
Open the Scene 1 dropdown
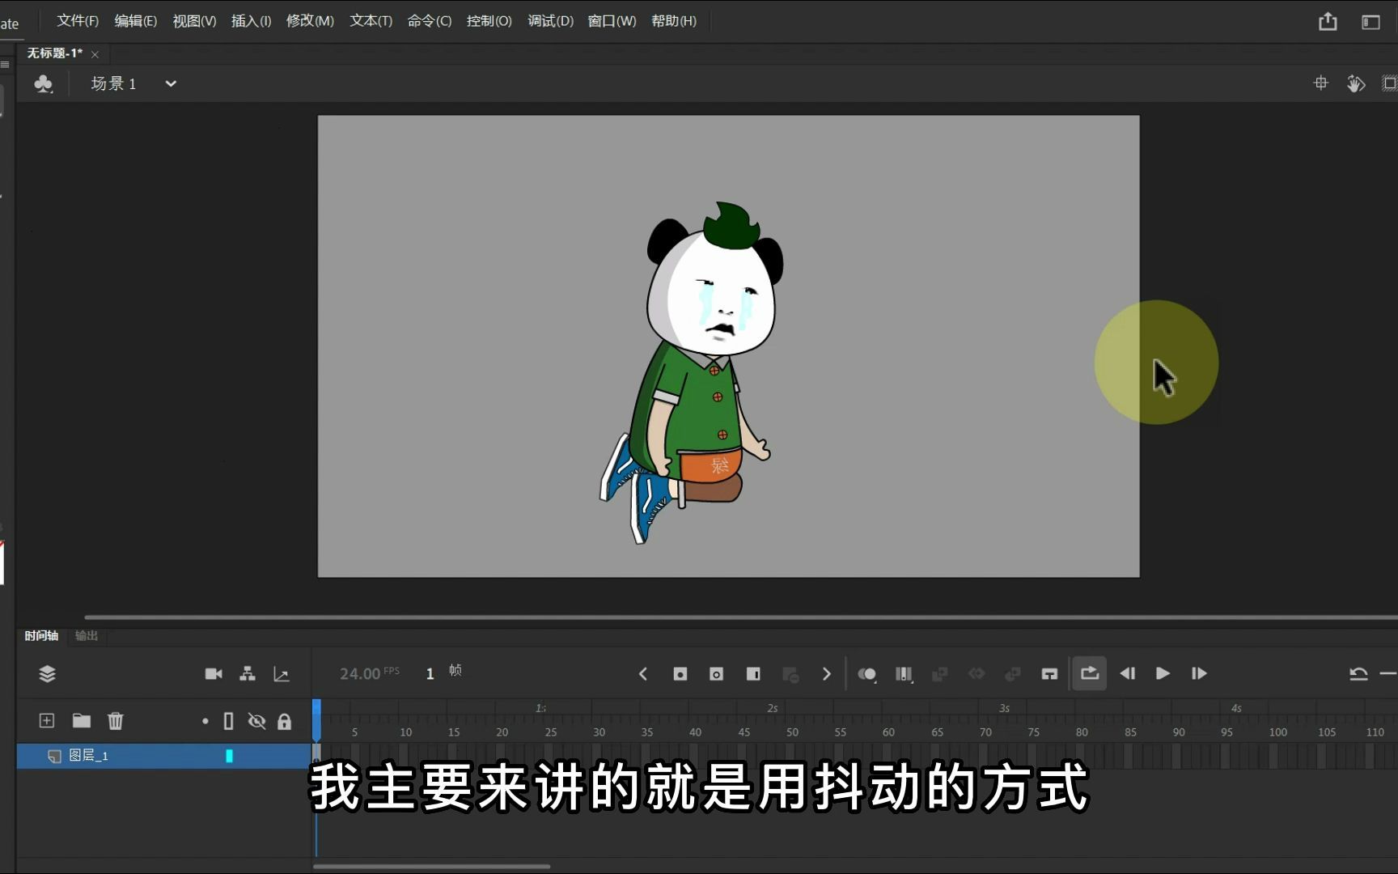click(x=170, y=83)
